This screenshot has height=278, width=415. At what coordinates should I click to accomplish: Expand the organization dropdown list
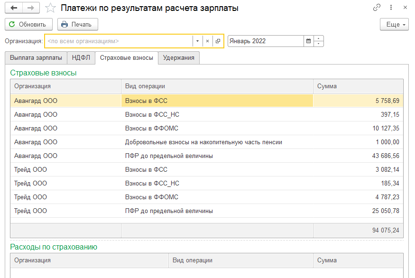197,41
